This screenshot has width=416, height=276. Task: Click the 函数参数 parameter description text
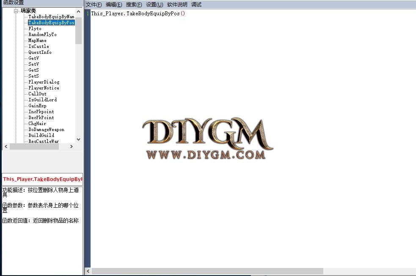41,208
